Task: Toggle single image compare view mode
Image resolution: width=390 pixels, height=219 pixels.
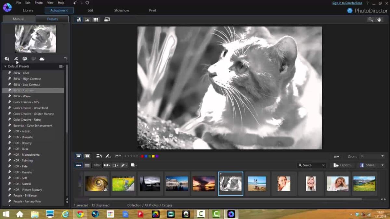Action: pyautogui.click(x=79, y=156)
